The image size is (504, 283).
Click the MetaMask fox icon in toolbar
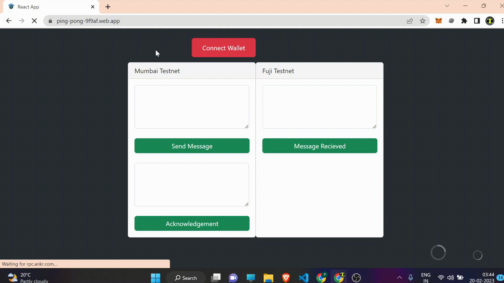coord(438,21)
